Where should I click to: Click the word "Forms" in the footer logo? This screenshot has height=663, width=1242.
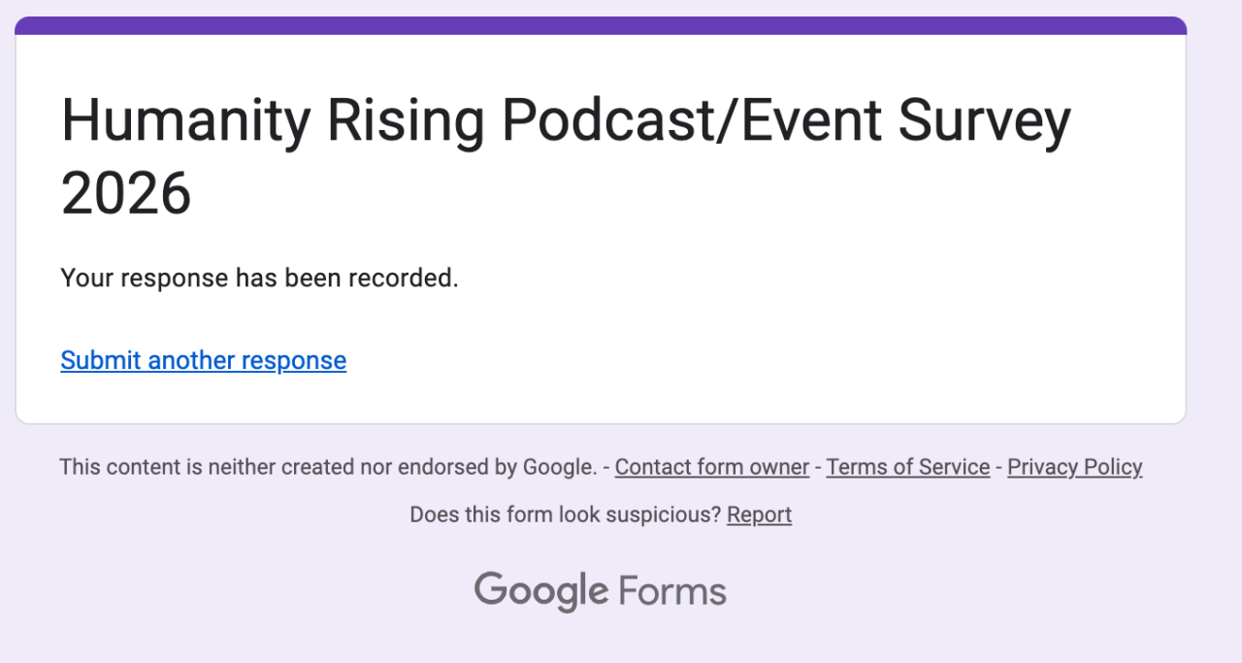[x=671, y=591]
